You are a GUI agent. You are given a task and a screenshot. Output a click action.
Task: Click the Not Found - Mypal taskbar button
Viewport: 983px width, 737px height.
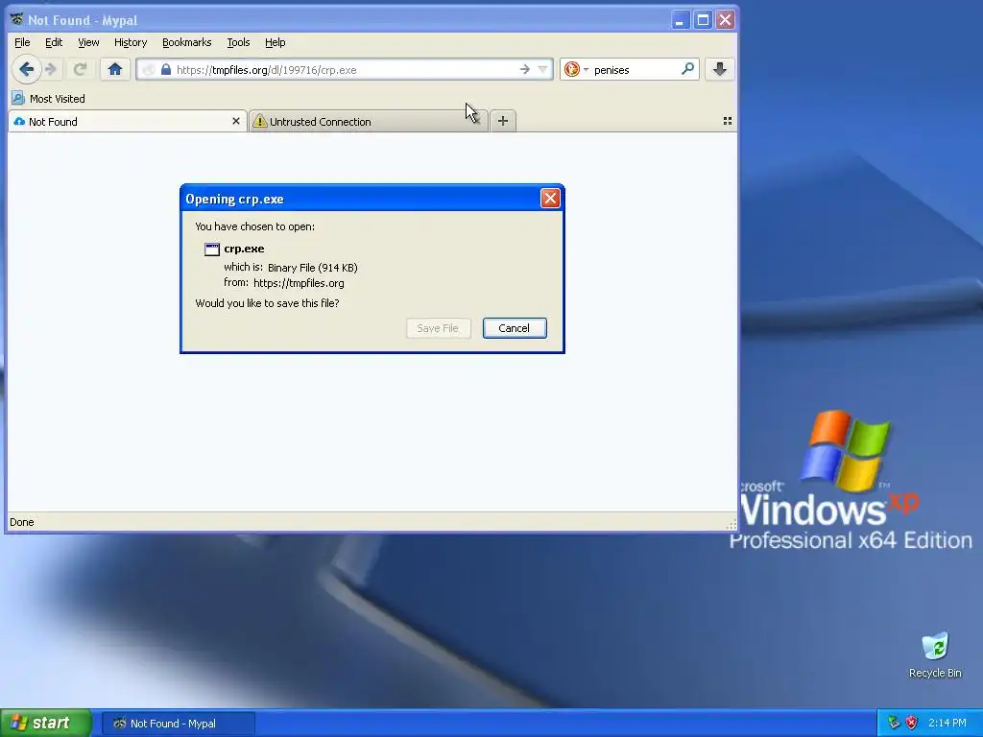click(x=178, y=724)
